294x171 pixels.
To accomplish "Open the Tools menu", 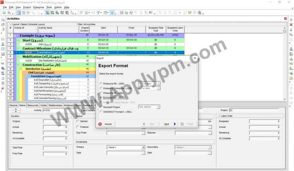I will click(x=49, y=7).
